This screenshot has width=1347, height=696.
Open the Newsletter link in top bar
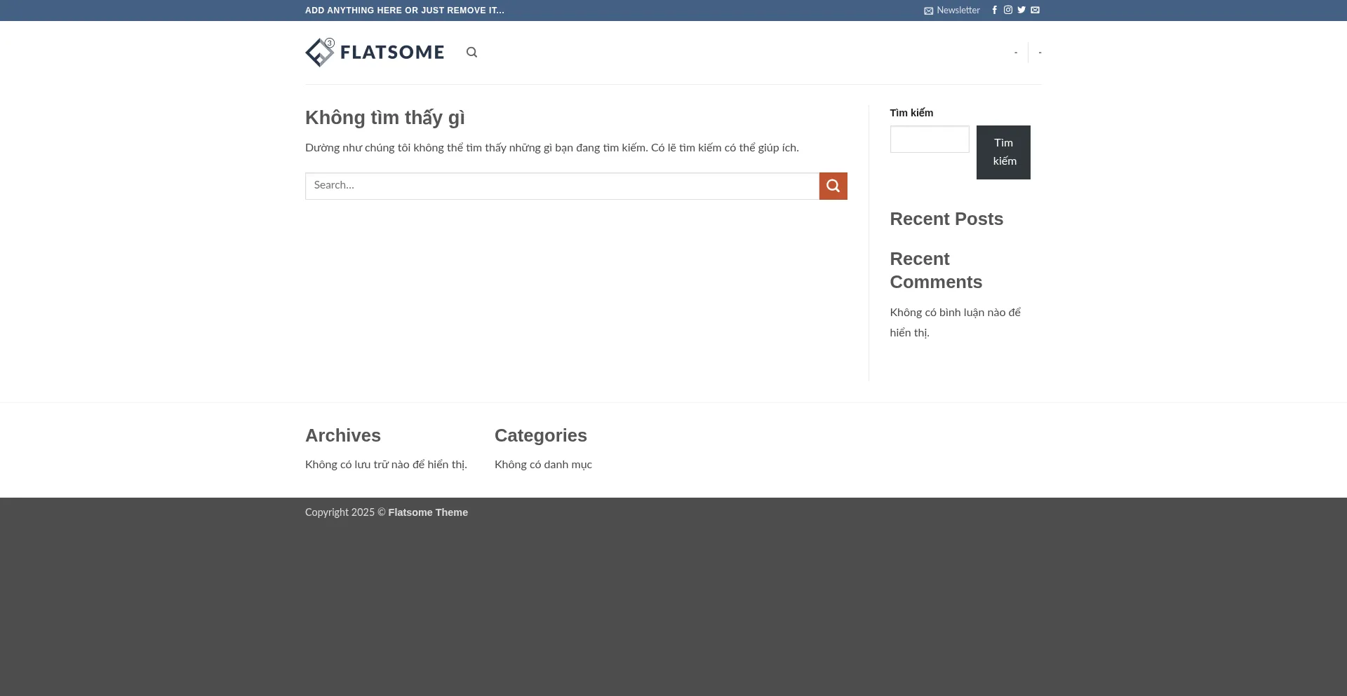pos(952,11)
